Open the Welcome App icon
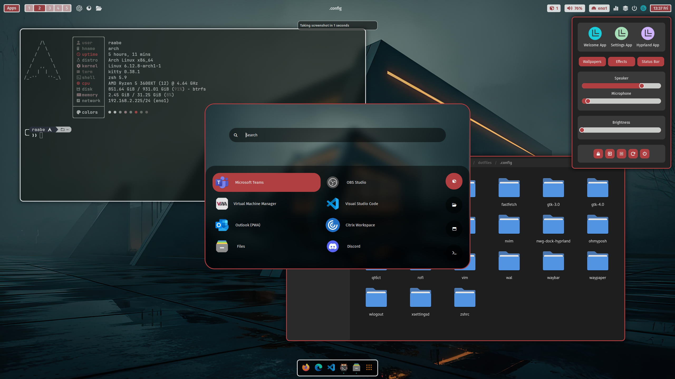This screenshot has width=675, height=379. pos(595,34)
